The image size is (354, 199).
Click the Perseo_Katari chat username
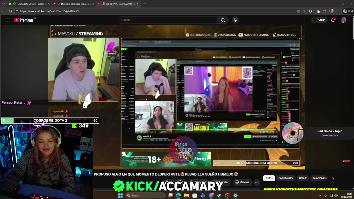click(x=12, y=103)
